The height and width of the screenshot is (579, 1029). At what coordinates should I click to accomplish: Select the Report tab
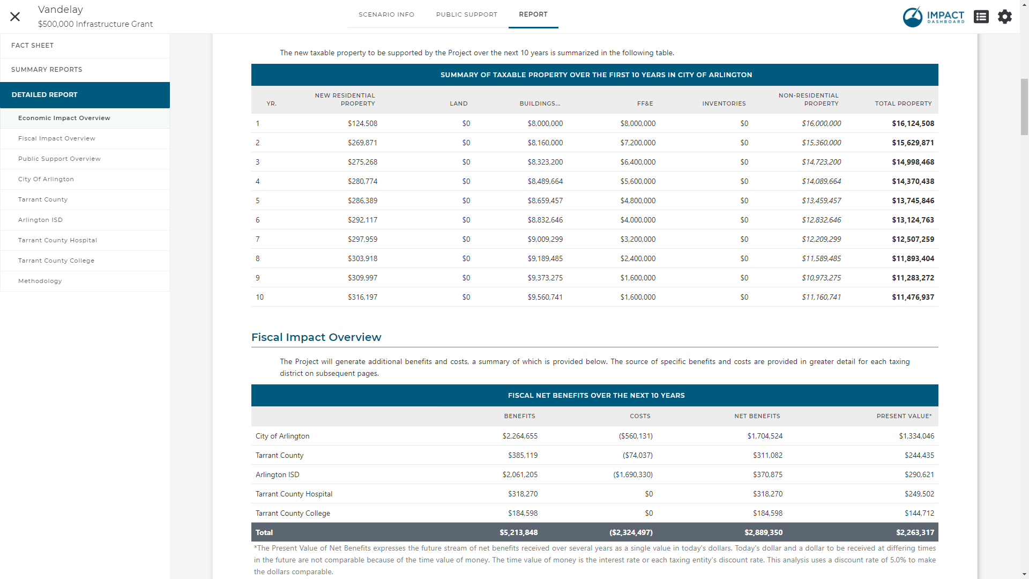coord(533,14)
